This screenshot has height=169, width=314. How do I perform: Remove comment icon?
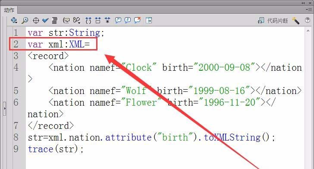[137, 20]
